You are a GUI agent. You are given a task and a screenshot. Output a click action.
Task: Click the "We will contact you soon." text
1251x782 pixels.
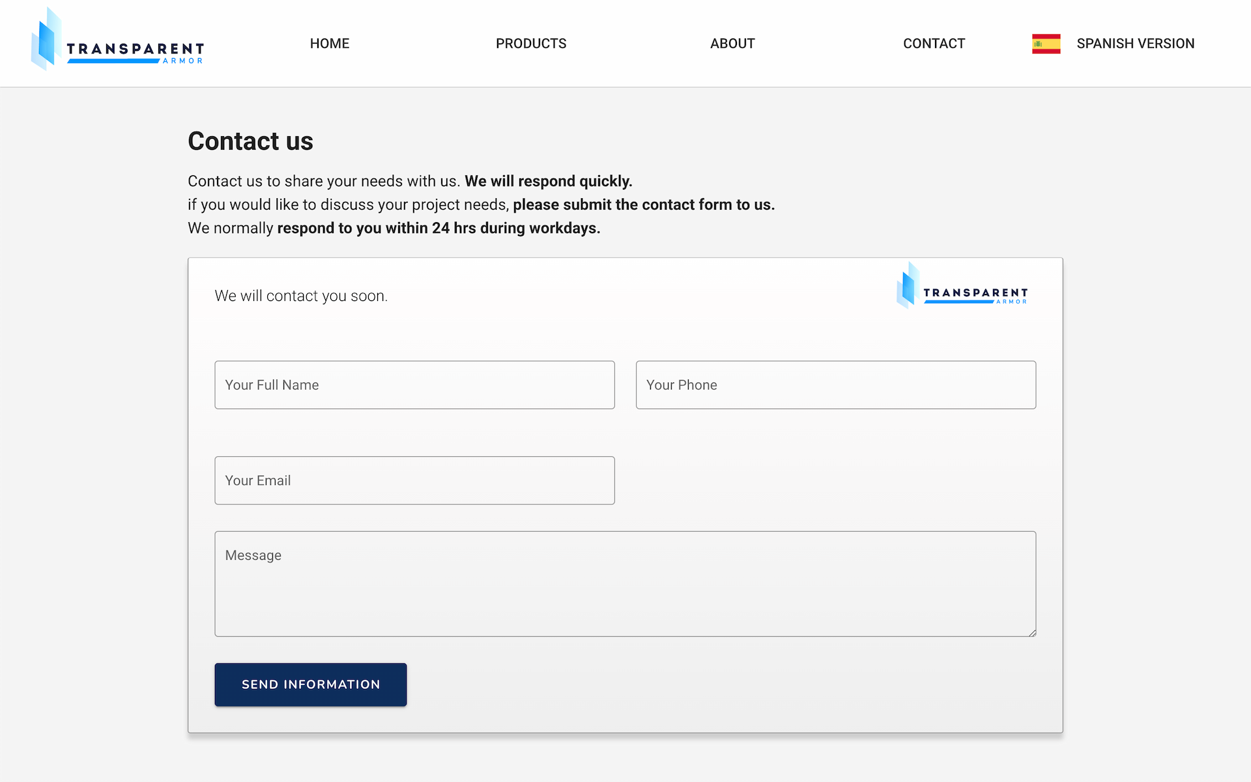coord(301,296)
